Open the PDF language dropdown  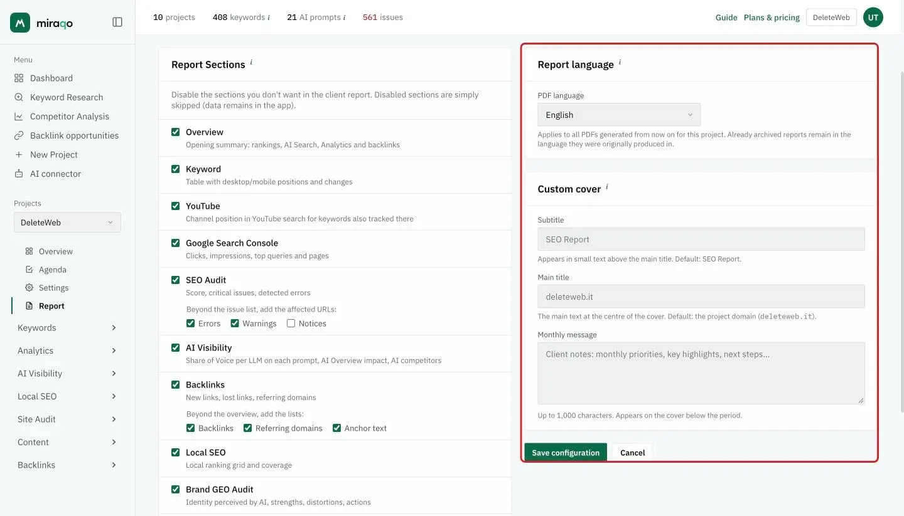click(x=619, y=115)
